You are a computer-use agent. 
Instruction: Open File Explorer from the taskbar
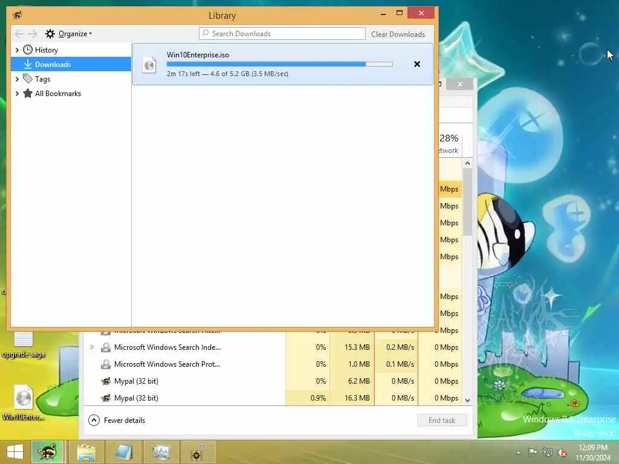click(x=86, y=452)
